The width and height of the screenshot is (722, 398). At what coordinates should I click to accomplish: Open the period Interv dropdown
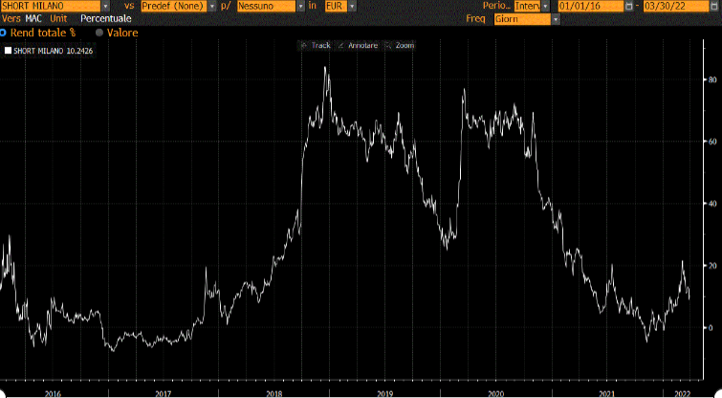[x=547, y=6]
